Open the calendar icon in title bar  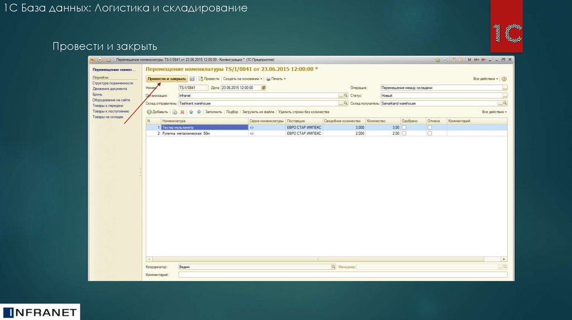tap(461, 60)
